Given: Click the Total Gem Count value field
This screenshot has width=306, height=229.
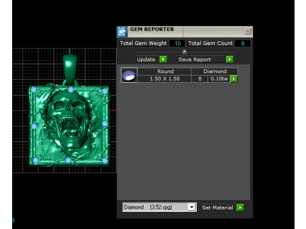Looking at the screenshot, I should pyautogui.click(x=242, y=43).
